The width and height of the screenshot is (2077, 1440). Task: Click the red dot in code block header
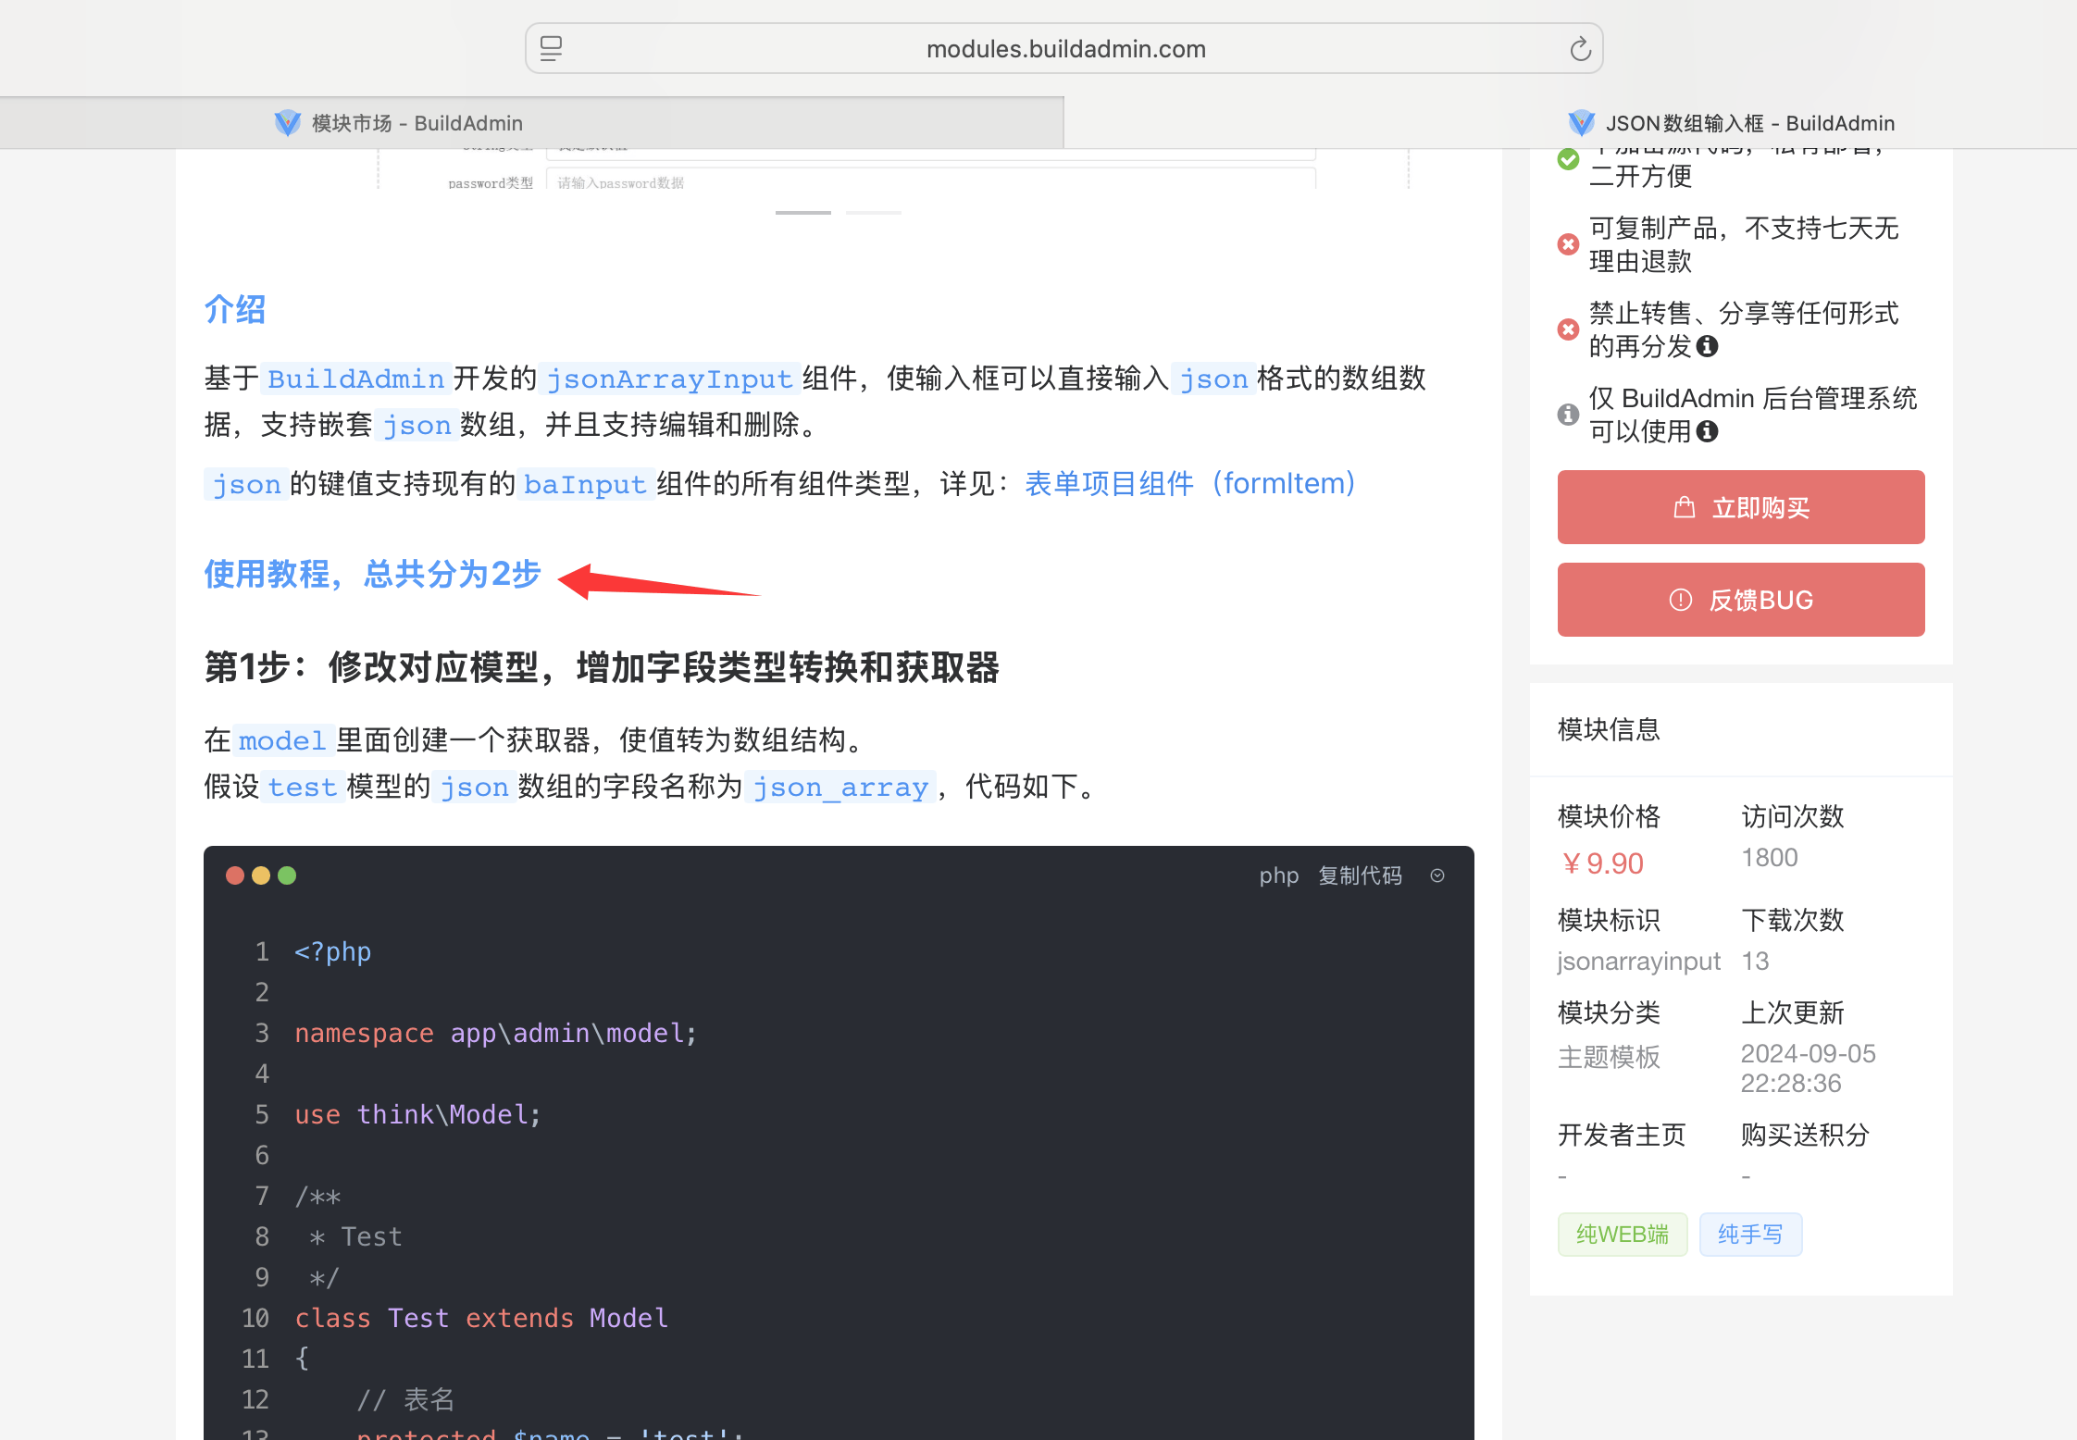(x=235, y=875)
